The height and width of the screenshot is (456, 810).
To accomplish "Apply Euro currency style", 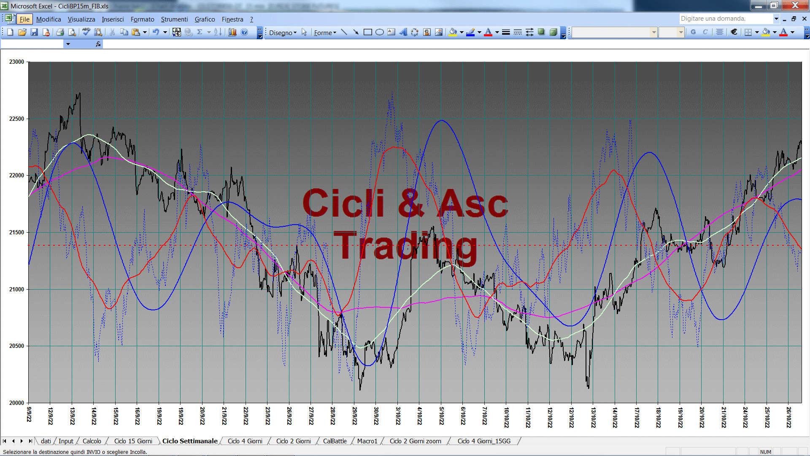I will (734, 32).
